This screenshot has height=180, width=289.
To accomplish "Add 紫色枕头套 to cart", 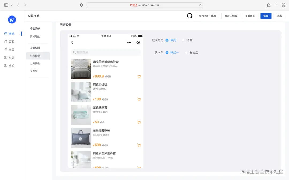I will tap(139, 122).
